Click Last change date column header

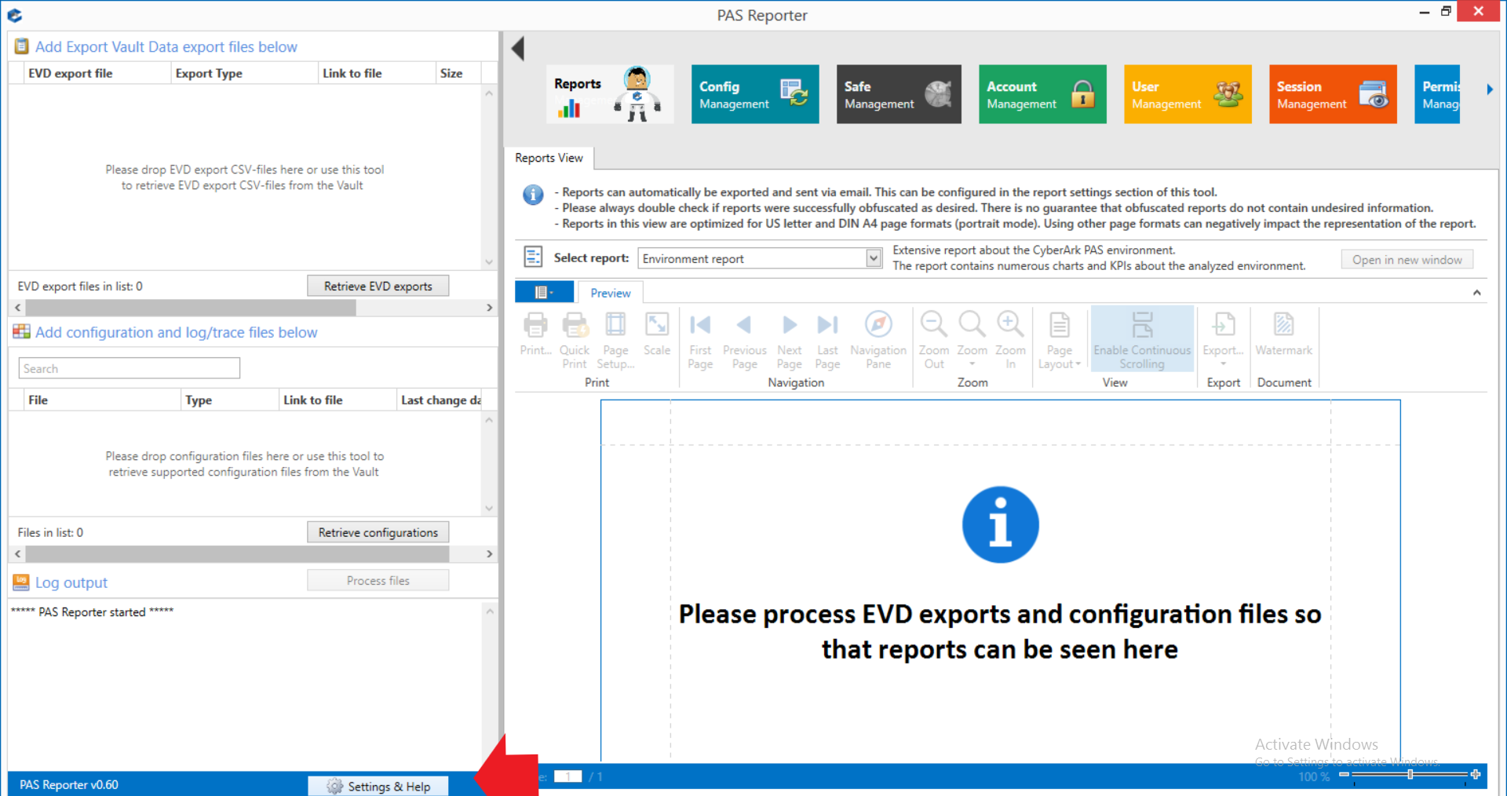[440, 400]
